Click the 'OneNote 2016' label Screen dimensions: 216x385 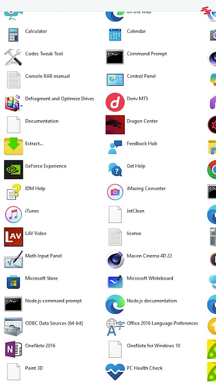[x=40, y=346]
